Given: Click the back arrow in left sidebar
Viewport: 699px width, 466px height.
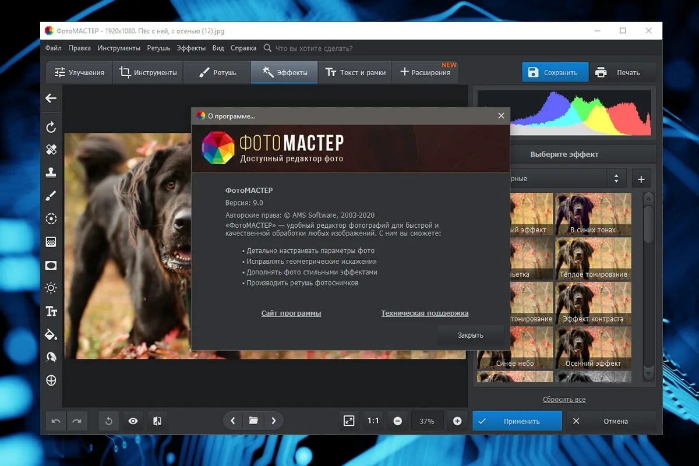Looking at the screenshot, I should 51,98.
